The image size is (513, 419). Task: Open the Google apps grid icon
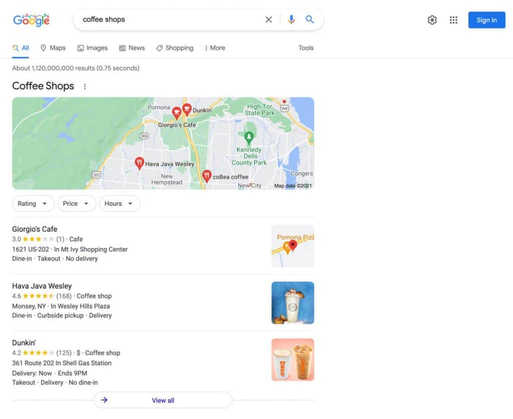point(453,20)
